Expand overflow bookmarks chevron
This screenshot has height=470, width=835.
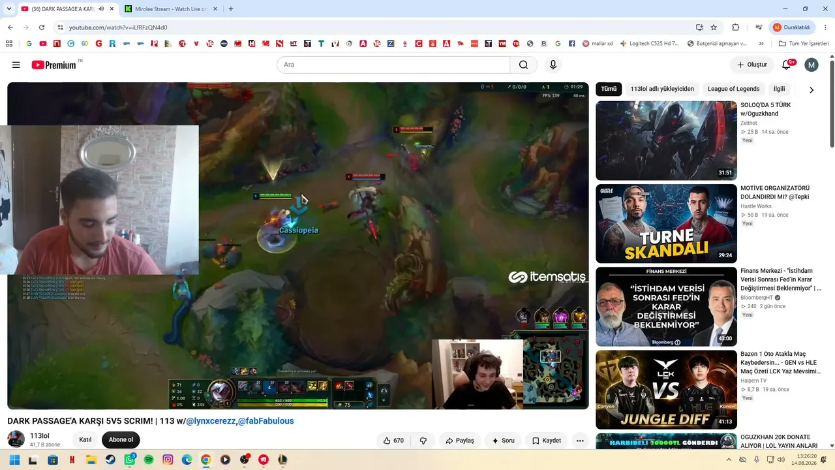[x=761, y=44]
